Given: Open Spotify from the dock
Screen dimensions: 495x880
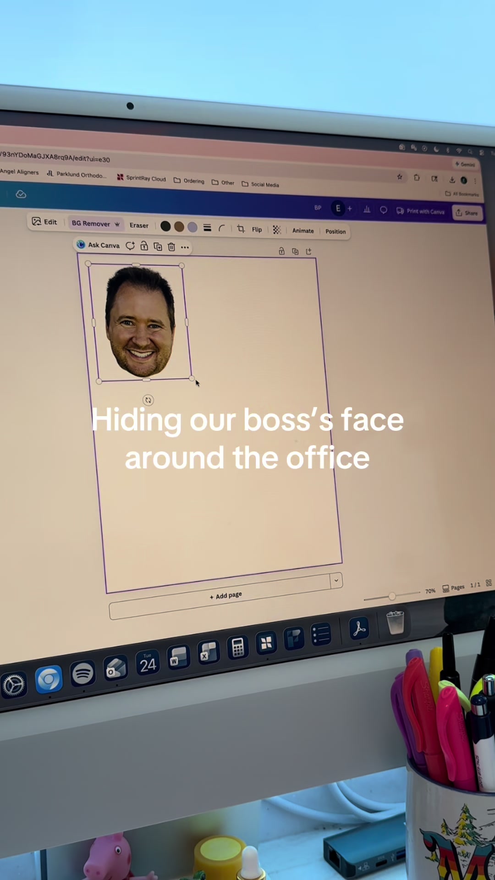Looking at the screenshot, I should tap(83, 674).
